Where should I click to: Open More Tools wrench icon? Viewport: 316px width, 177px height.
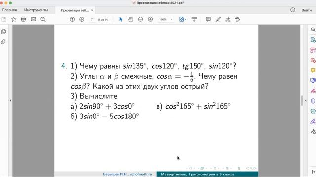click(x=313, y=131)
